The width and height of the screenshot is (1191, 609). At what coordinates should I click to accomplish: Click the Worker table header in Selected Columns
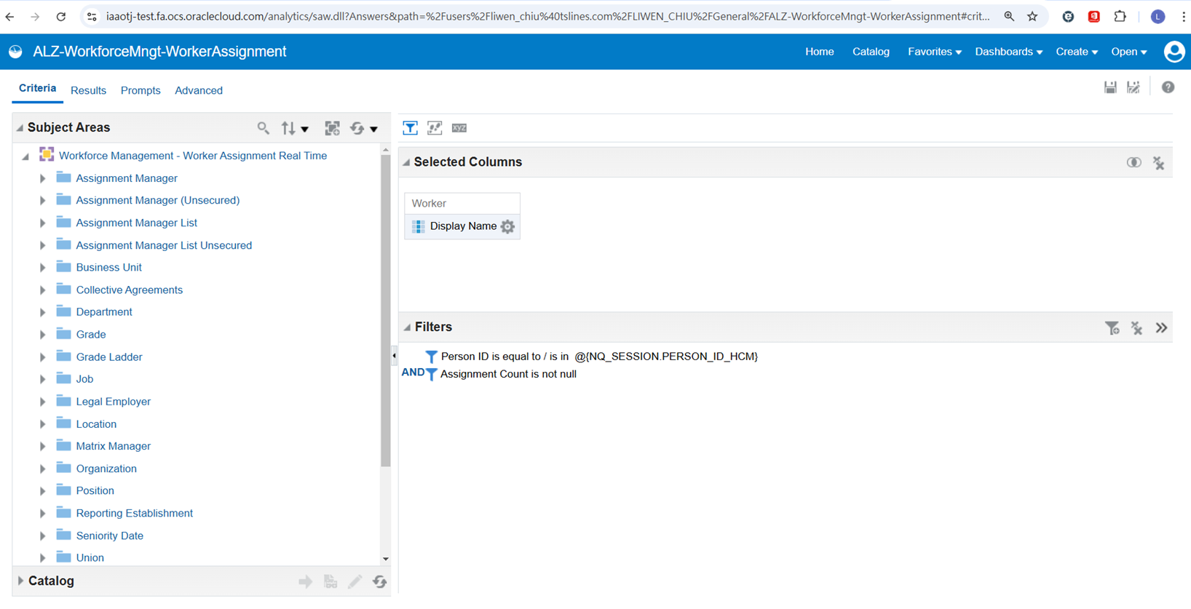(x=462, y=204)
